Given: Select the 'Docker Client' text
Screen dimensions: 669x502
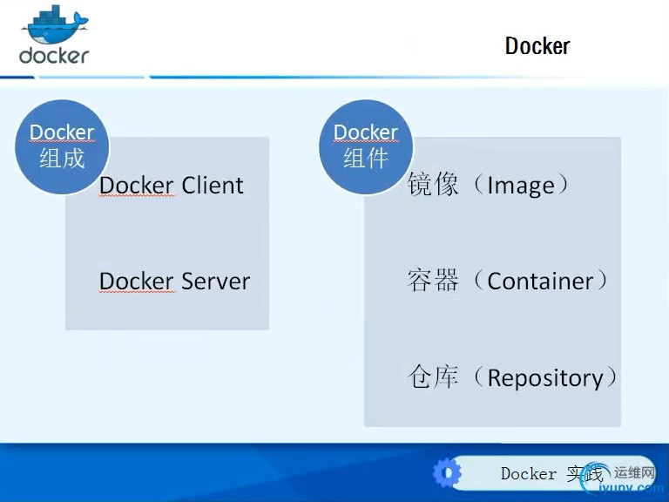Looking at the screenshot, I should pyautogui.click(x=171, y=186).
